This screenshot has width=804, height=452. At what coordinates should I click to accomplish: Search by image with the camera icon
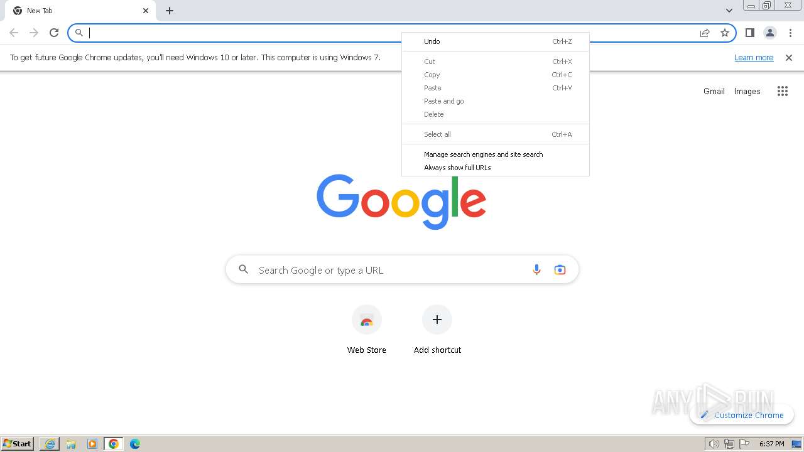(560, 270)
